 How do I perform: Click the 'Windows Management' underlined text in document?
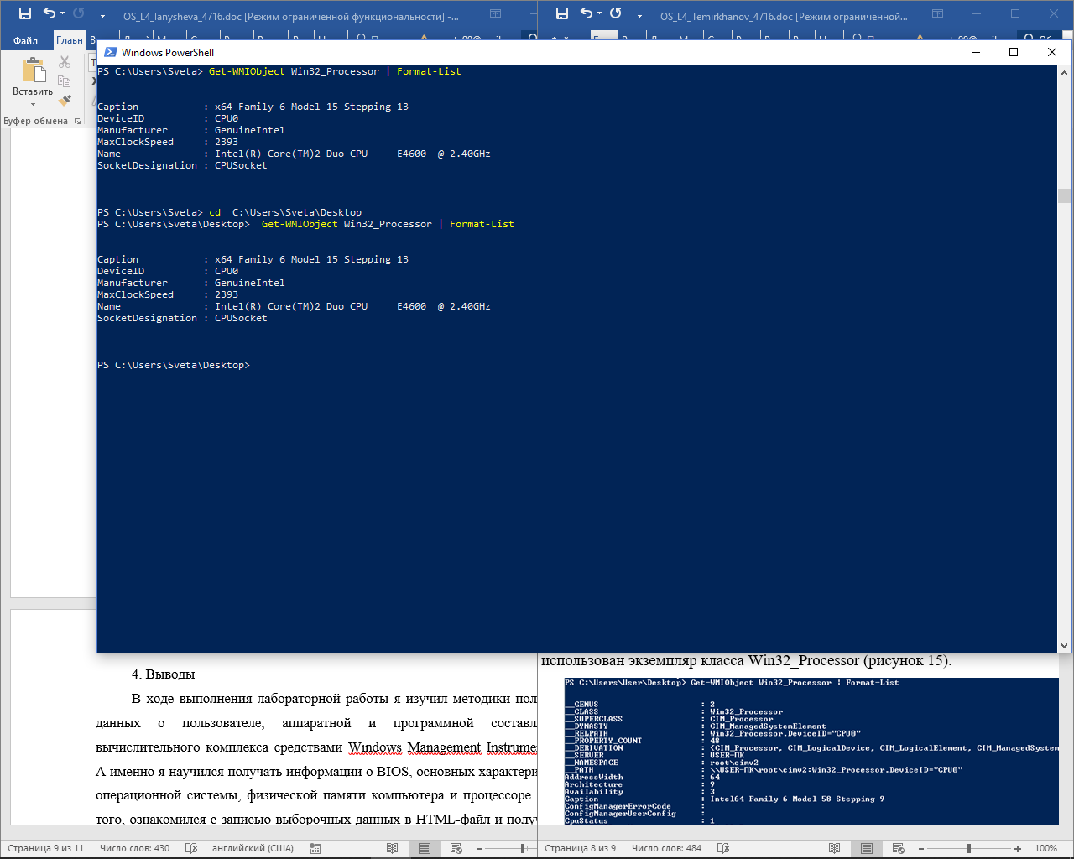click(x=414, y=747)
